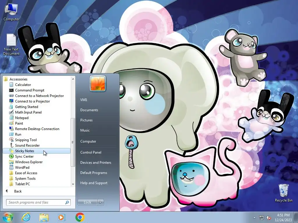The height and width of the screenshot is (223, 298).
Task: Click the network status tray icon
Action: tap(262, 217)
